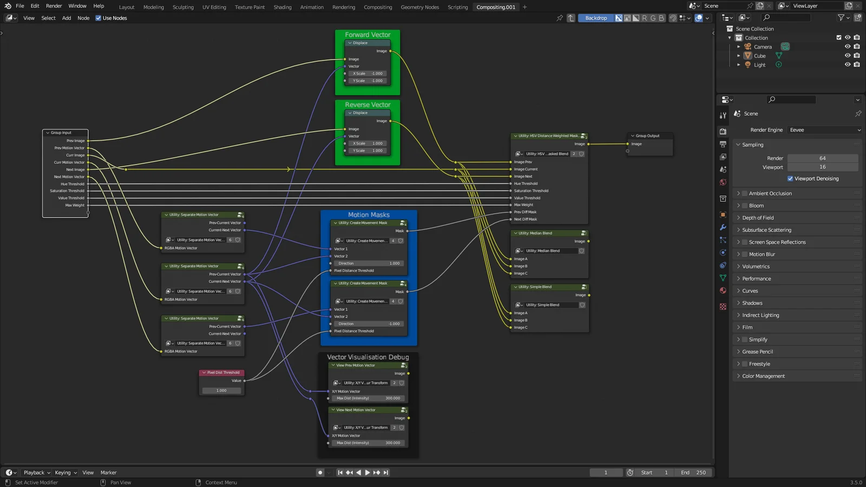Expand the Ambient Occlusion section
Screen dimensions: 866x487
coord(739,193)
